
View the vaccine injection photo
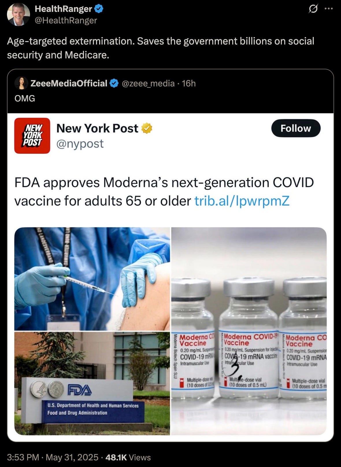tap(92, 279)
